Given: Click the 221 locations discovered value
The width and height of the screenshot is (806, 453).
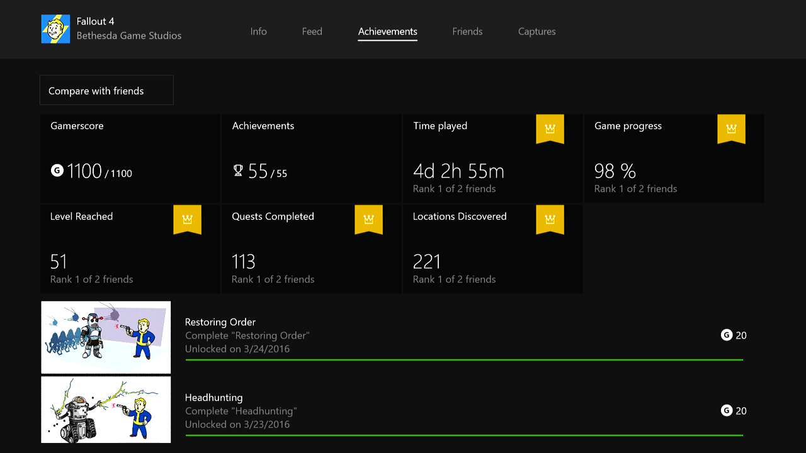Looking at the screenshot, I should [427, 262].
